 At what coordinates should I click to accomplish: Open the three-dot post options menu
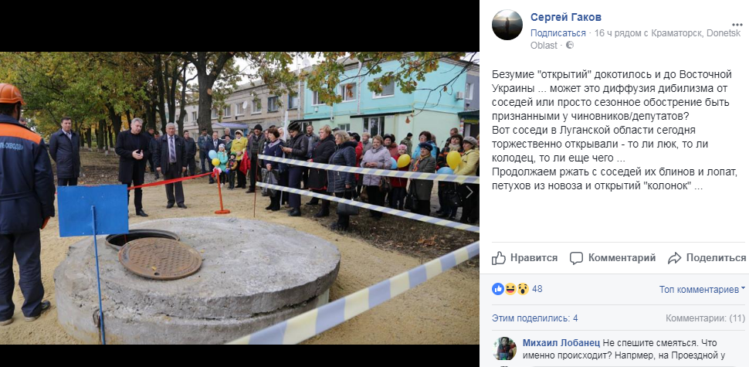(x=737, y=25)
